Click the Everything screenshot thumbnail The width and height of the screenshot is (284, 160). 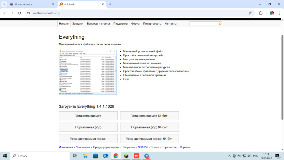pyautogui.click(x=88, y=72)
